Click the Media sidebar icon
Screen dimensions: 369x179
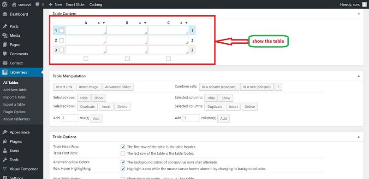[x=5, y=35]
